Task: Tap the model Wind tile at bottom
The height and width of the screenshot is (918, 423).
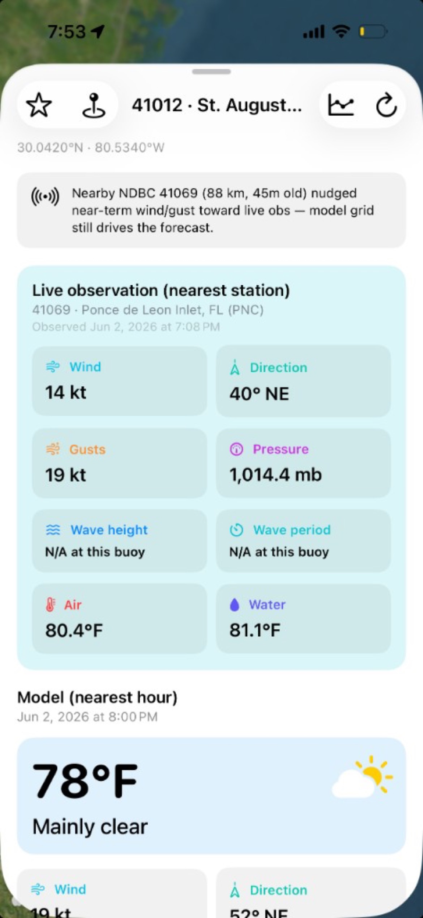Action: tap(112, 893)
